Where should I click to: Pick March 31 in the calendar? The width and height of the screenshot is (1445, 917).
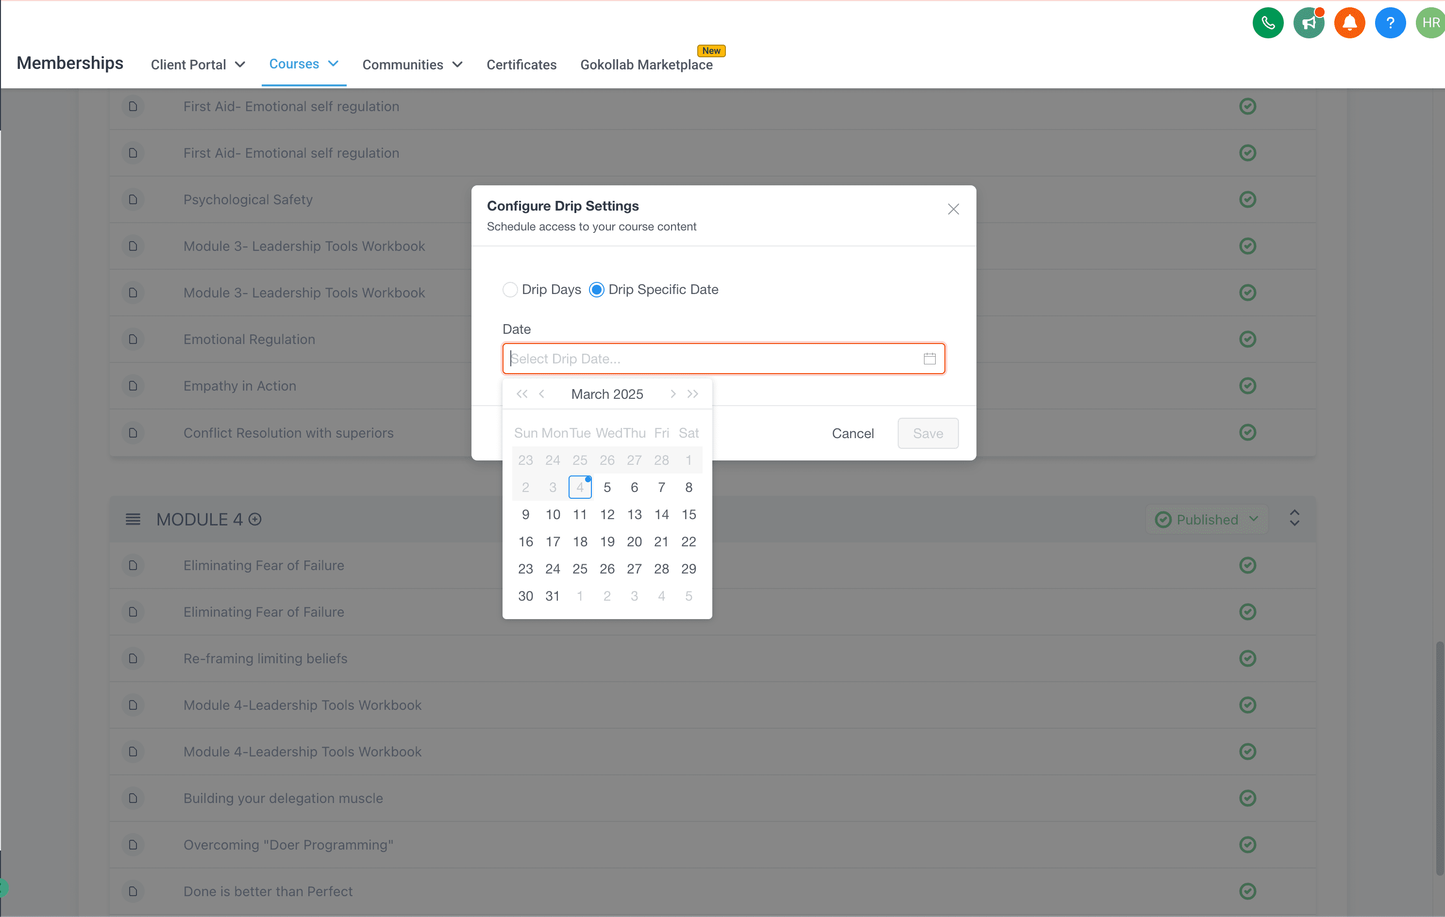(552, 596)
